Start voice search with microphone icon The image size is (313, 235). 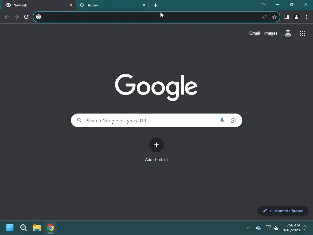[x=222, y=120]
